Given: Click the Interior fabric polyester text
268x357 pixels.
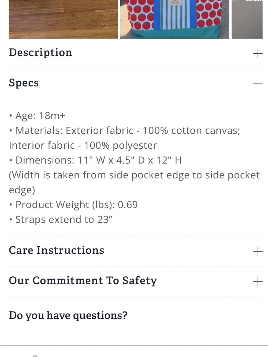Looking at the screenshot, I should [83, 145].
